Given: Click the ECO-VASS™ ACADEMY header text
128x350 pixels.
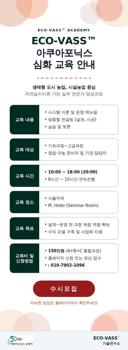Looking at the screenshot, I should coord(64,30).
